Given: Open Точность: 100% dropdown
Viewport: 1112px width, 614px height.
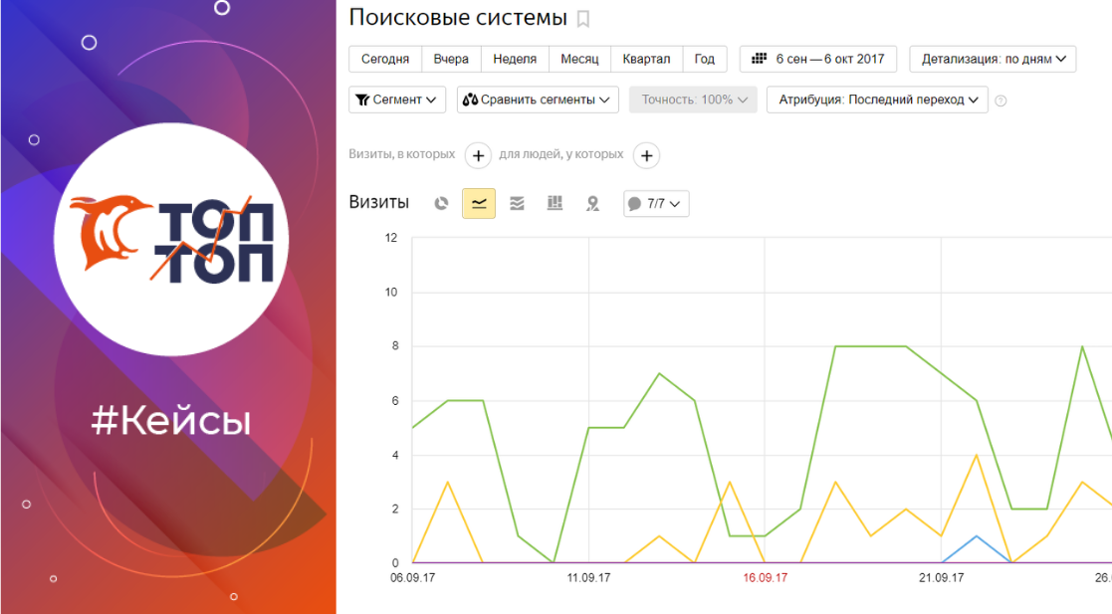Looking at the screenshot, I should tap(693, 100).
